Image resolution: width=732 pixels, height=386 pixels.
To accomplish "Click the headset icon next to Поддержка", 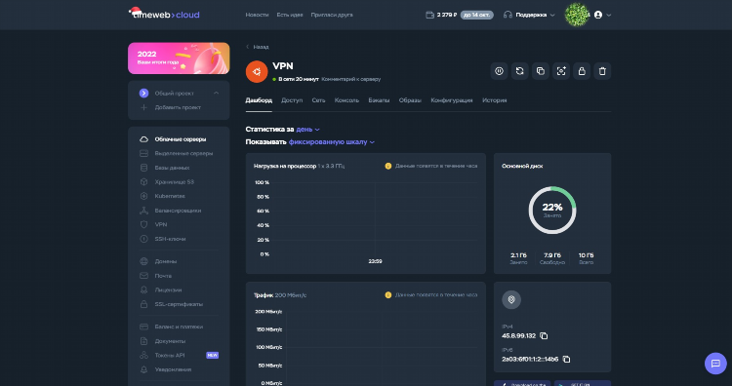I will (508, 15).
